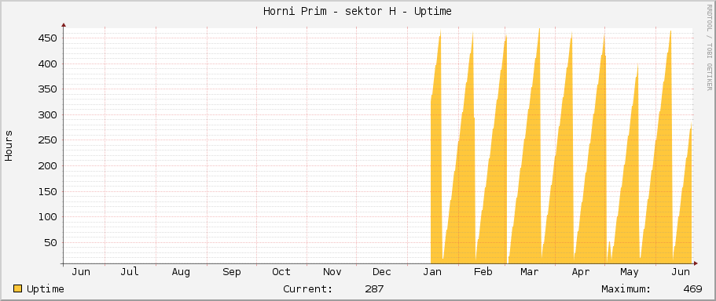Click the 'Maximum:' label

[x=626, y=289]
